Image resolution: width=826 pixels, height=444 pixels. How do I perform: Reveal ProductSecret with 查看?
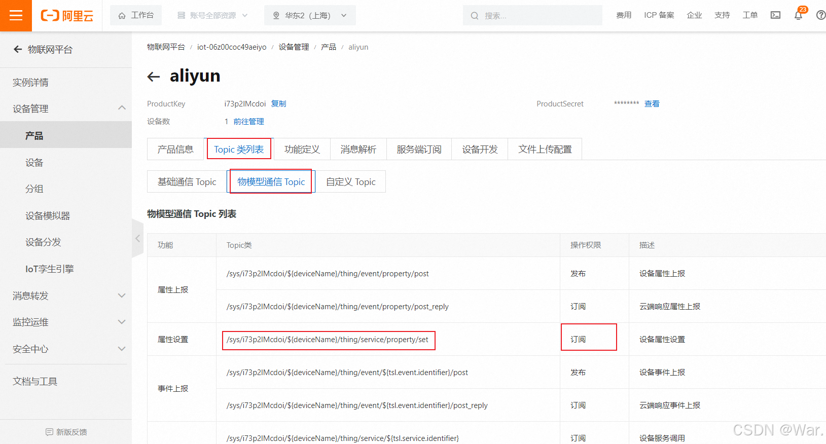(x=652, y=103)
